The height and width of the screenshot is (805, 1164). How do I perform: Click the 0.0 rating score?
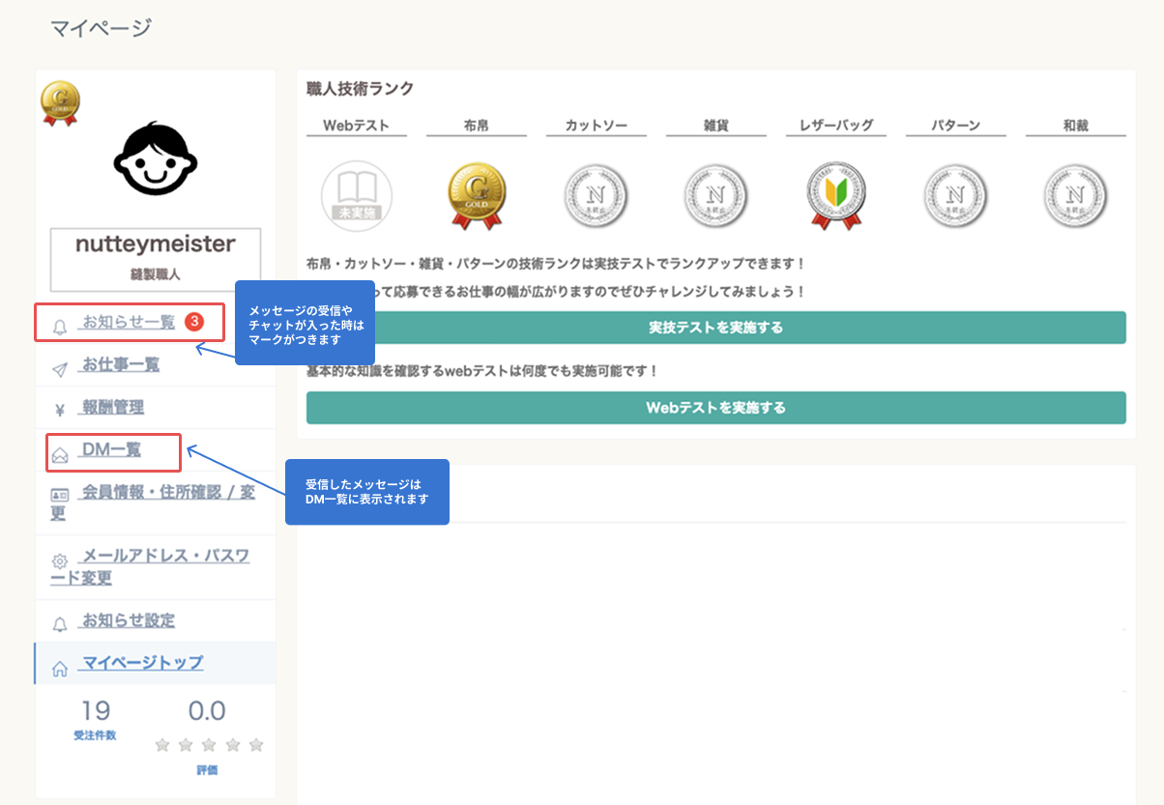tap(207, 711)
